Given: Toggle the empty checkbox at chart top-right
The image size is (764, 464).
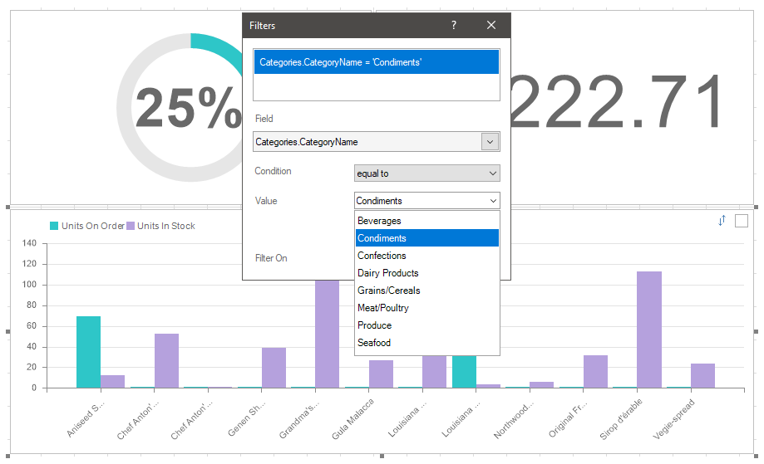Looking at the screenshot, I should pyautogui.click(x=742, y=221).
